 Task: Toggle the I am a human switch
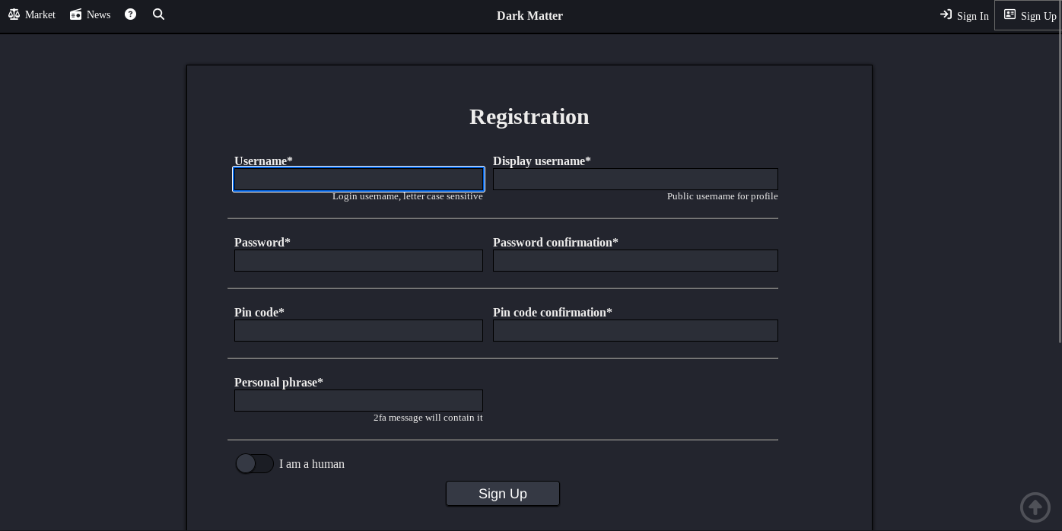point(254,463)
